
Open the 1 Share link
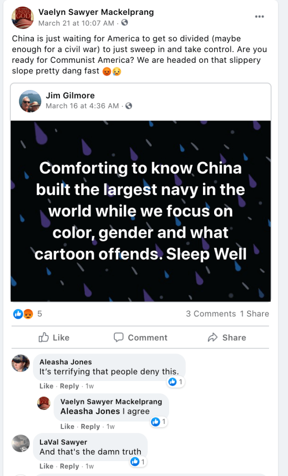click(x=255, y=314)
